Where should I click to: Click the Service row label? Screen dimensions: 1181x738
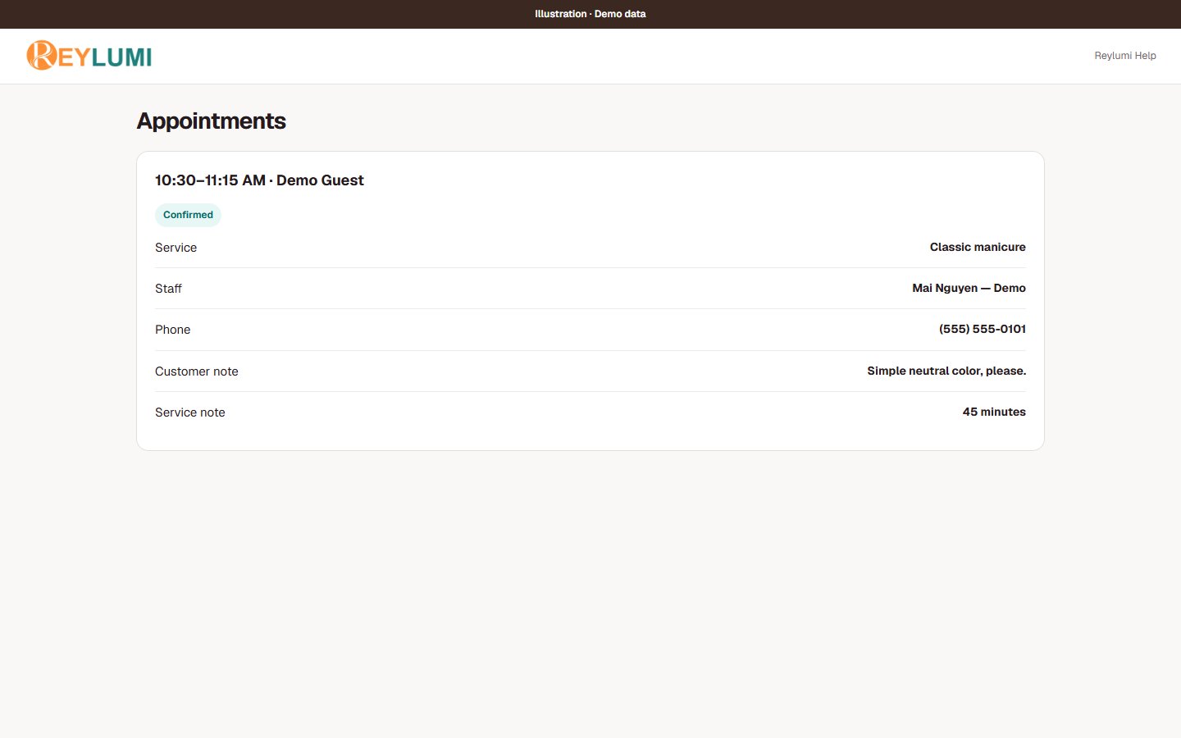pyautogui.click(x=176, y=248)
